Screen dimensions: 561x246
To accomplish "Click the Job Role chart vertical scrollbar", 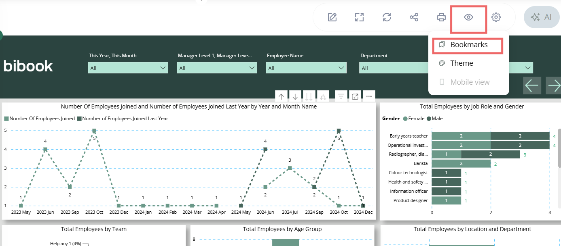I will coord(559,148).
